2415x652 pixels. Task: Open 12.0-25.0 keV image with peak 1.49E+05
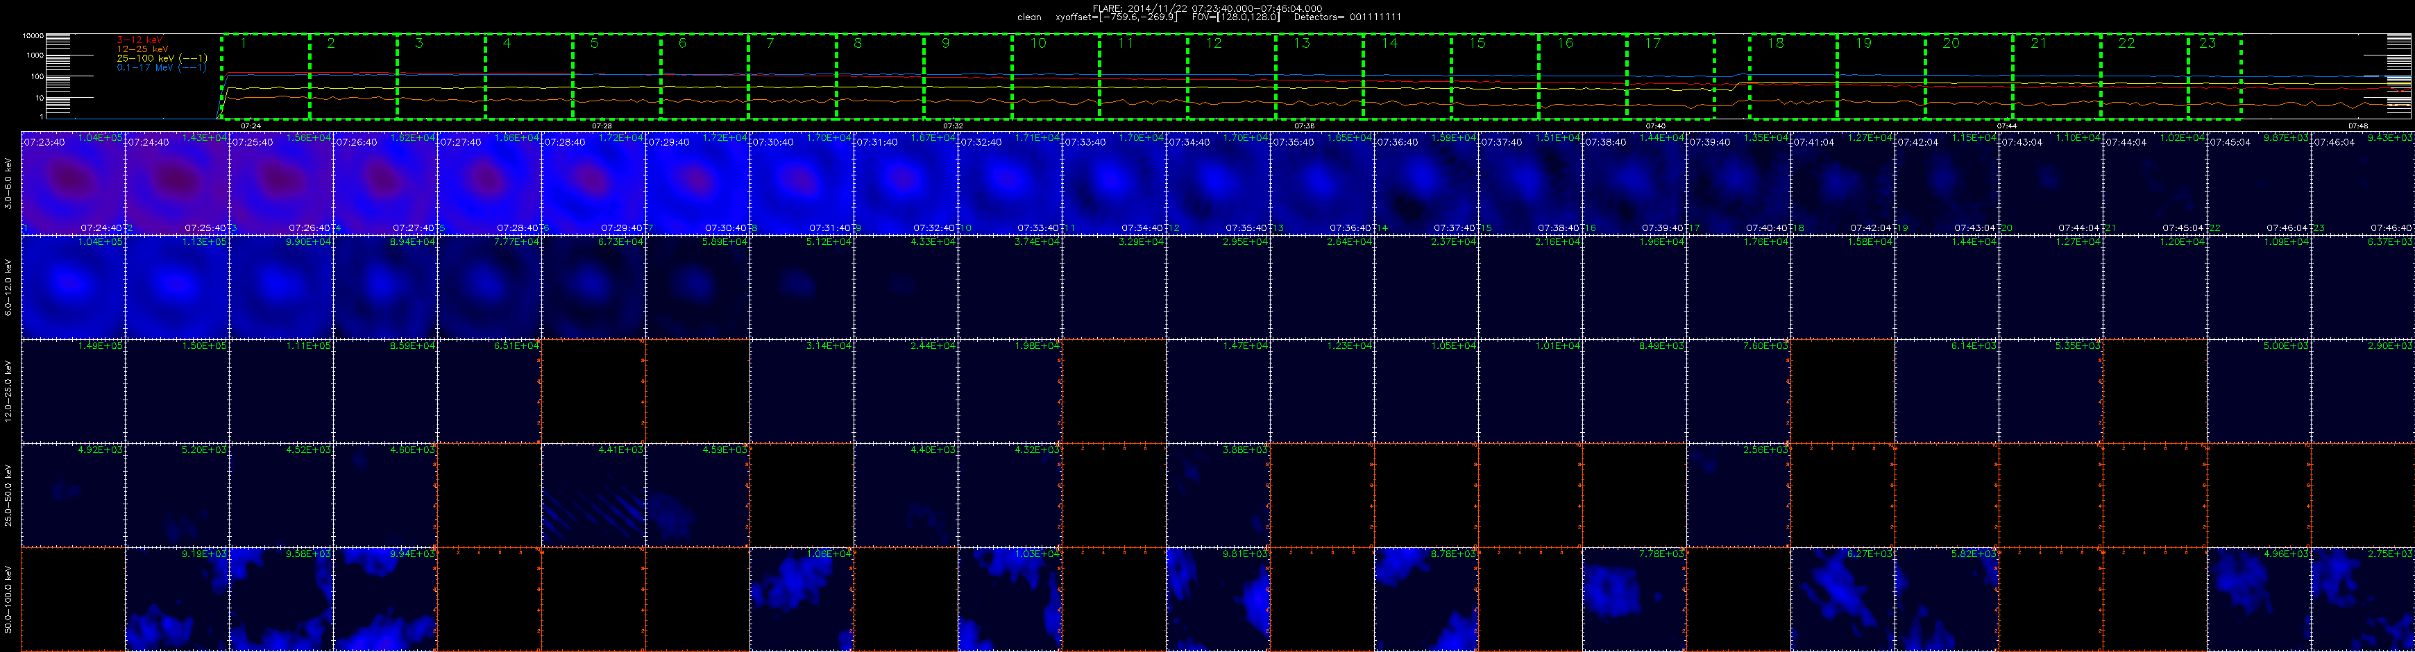click(73, 391)
